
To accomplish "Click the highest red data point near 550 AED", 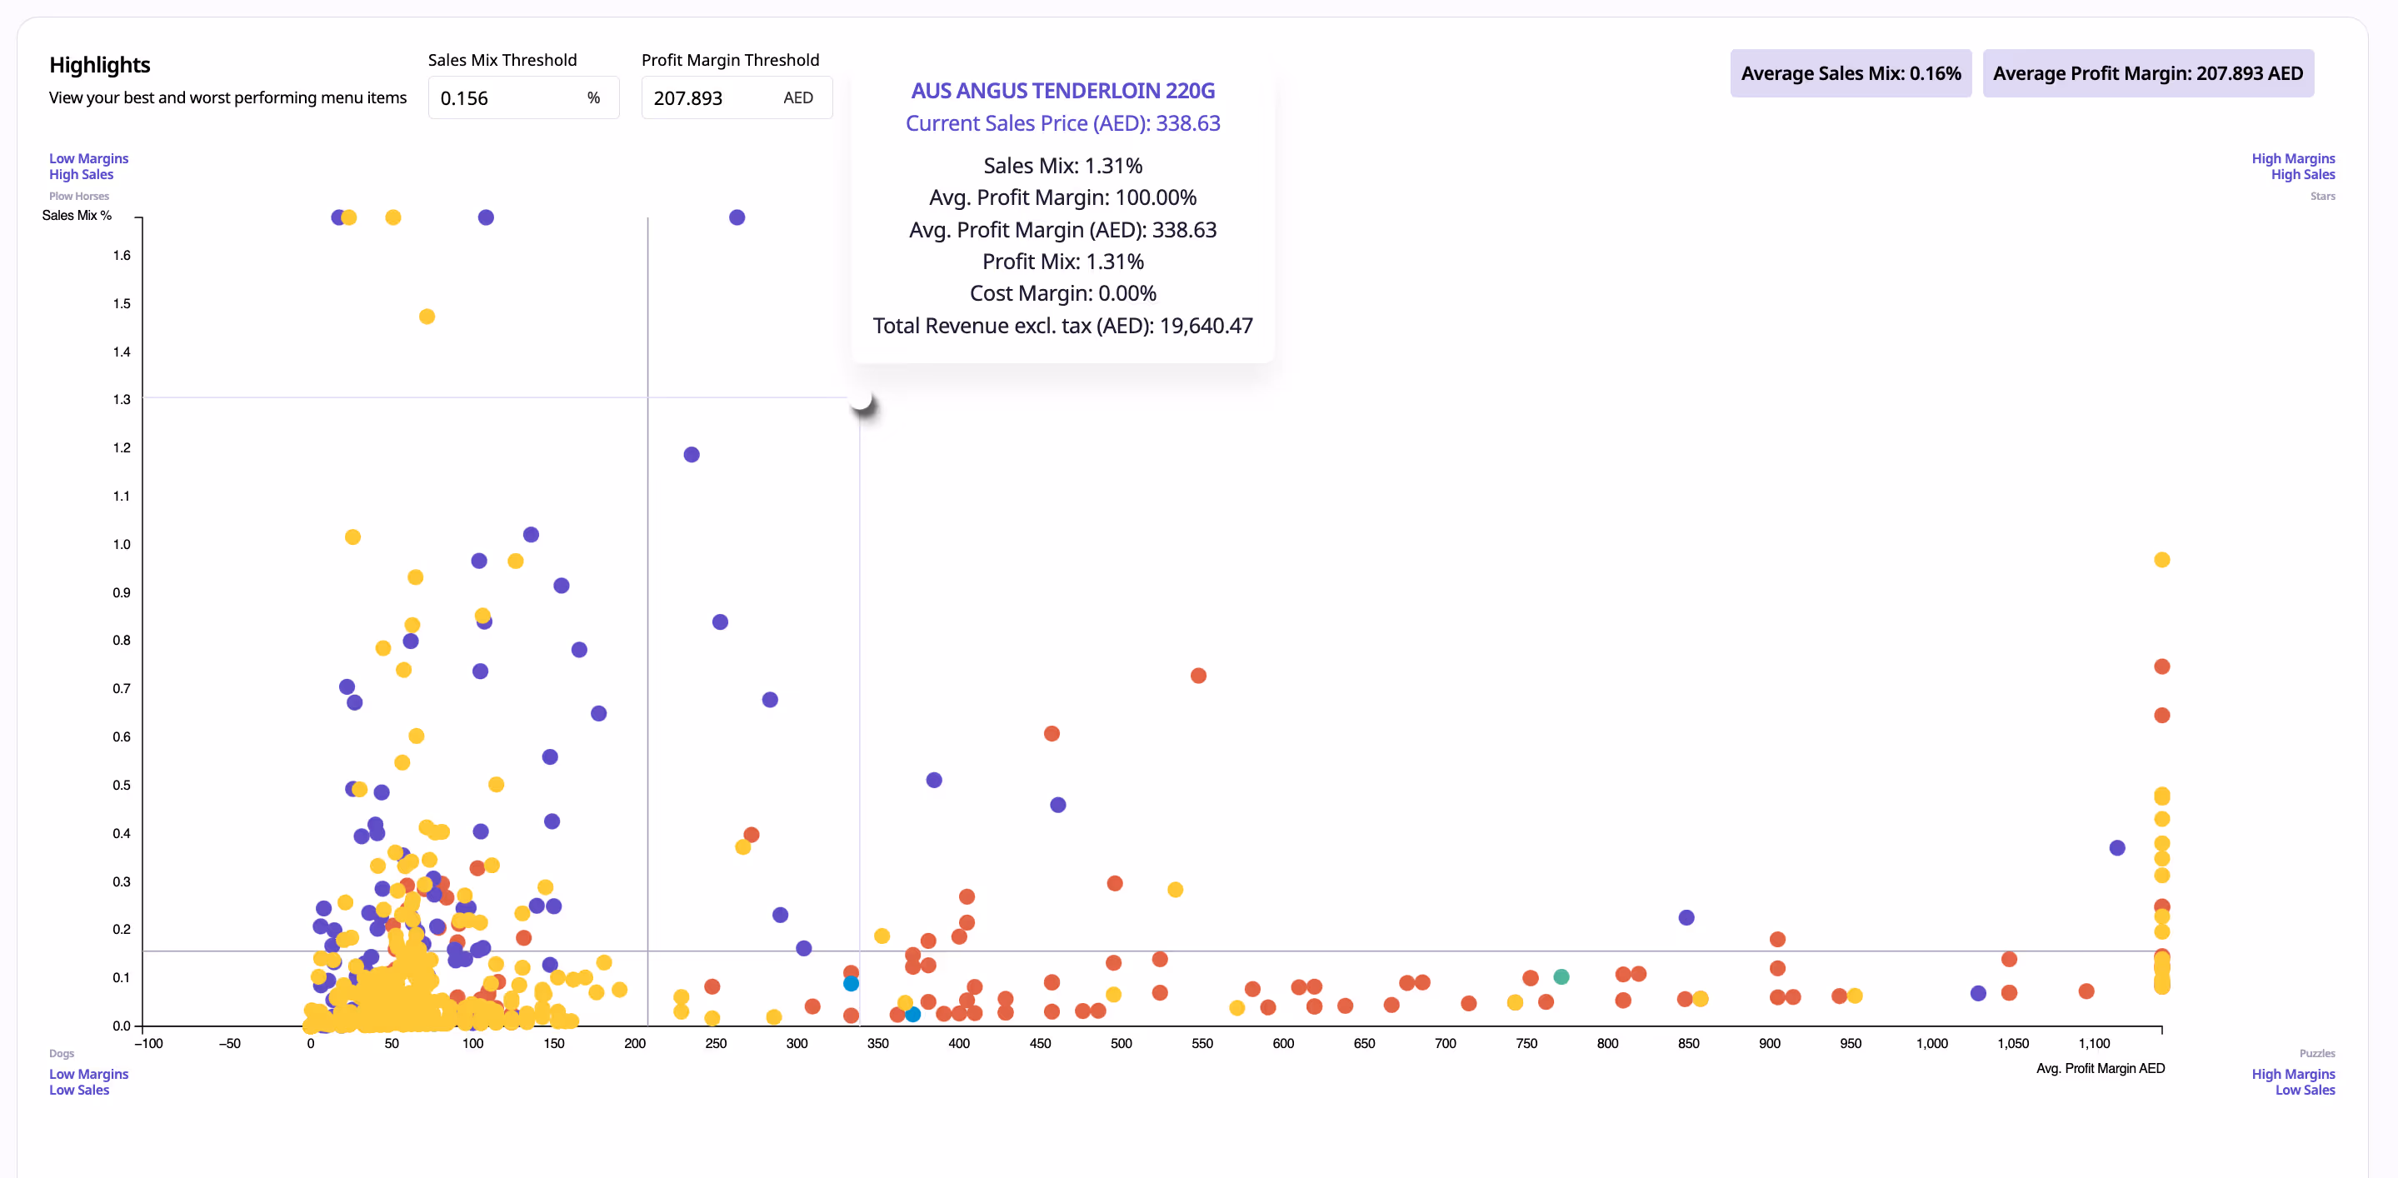I will point(1198,676).
